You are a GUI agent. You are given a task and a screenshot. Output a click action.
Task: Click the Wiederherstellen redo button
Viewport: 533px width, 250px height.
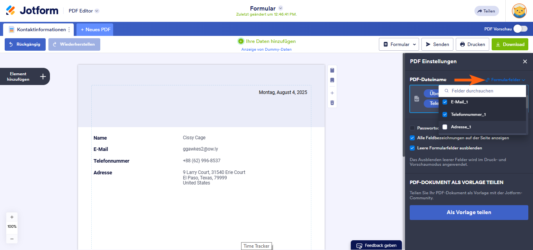tap(74, 44)
